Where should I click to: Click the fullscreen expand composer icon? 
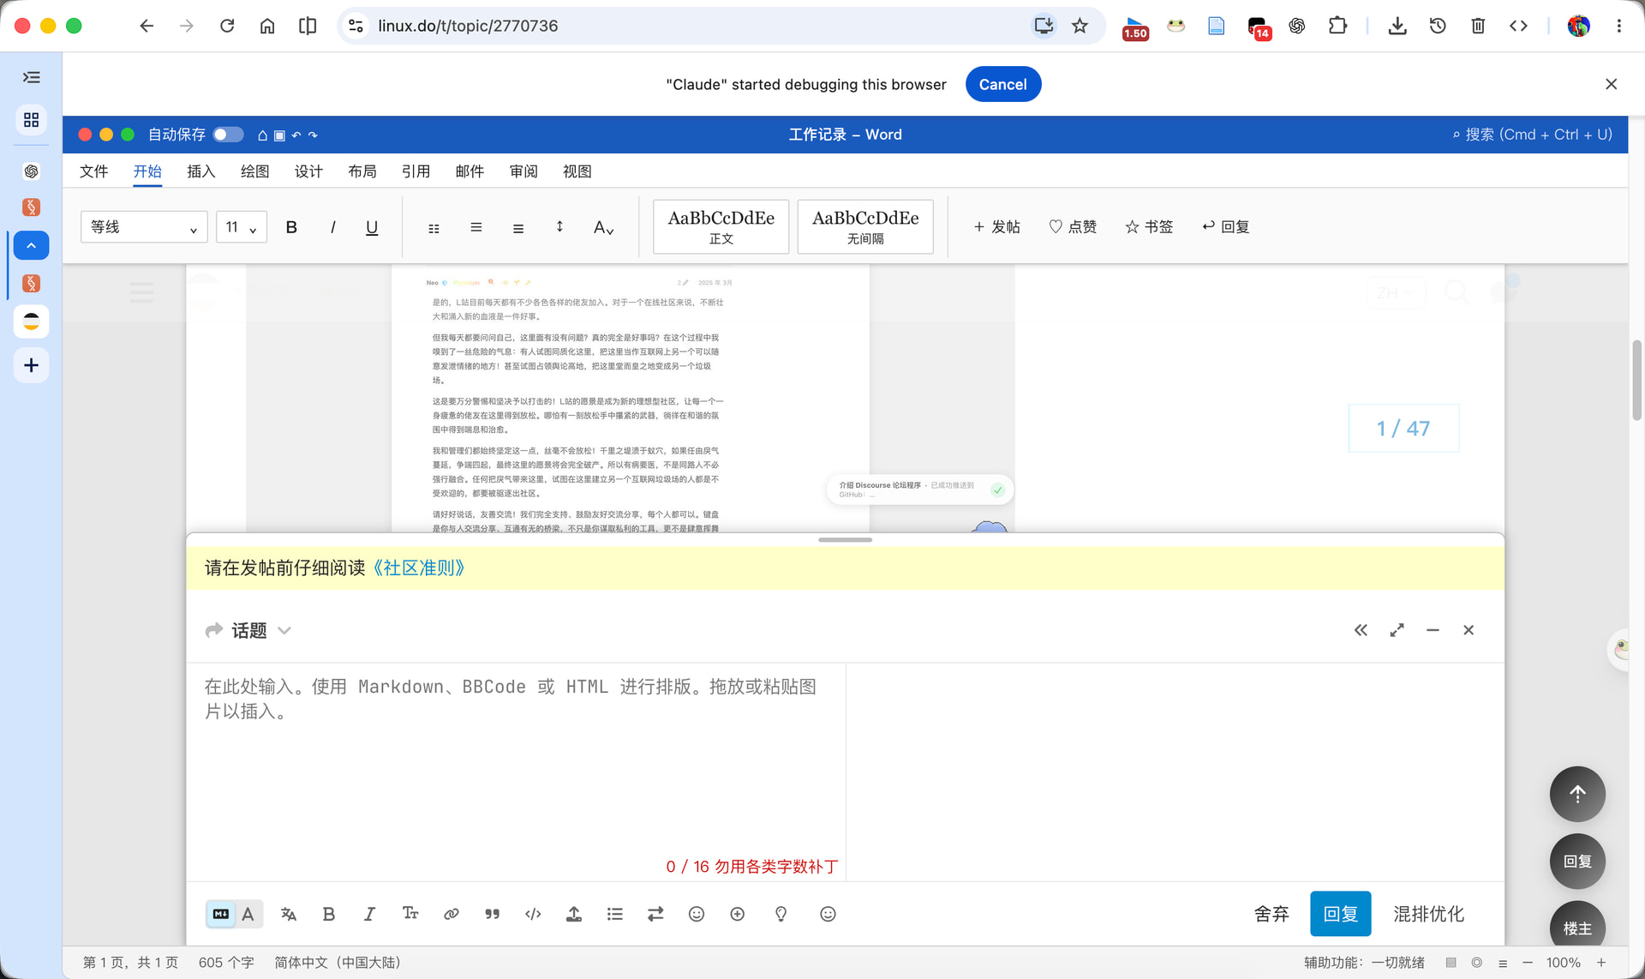1397,630
